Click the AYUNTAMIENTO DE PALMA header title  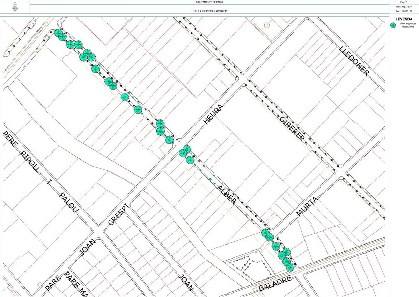[x=209, y=2]
